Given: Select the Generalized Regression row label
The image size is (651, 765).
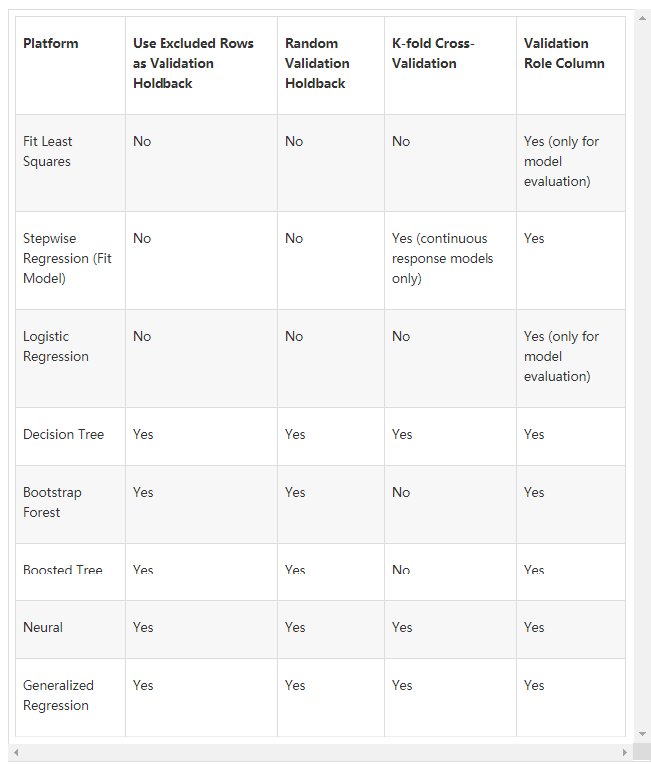Looking at the screenshot, I should [x=58, y=696].
